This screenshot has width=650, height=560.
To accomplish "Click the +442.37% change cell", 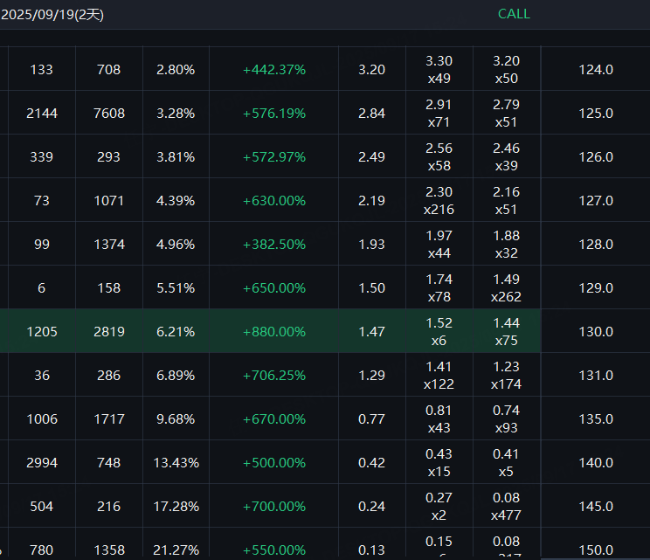I will [x=274, y=70].
